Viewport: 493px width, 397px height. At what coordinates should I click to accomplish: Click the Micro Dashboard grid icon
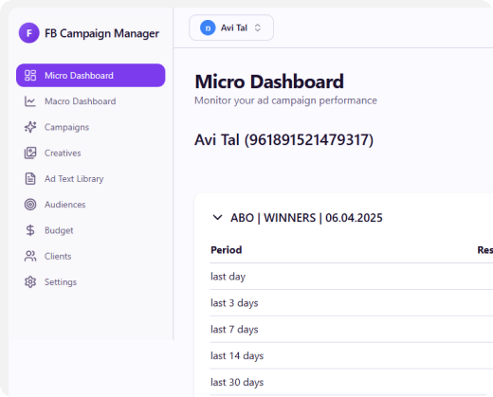pos(30,76)
